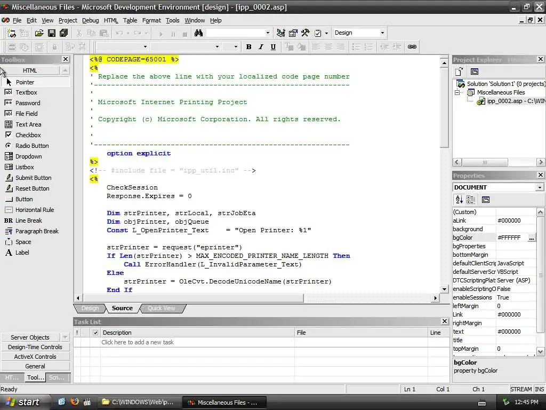This screenshot has width=546, height=410.
Task: Switch to C:\WINDOWS\Web taskbar window
Action: pyautogui.click(x=139, y=403)
